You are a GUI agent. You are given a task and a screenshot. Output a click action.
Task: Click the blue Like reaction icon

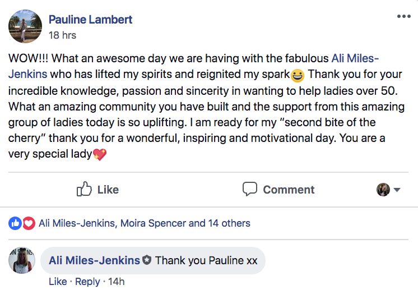pos(15,223)
